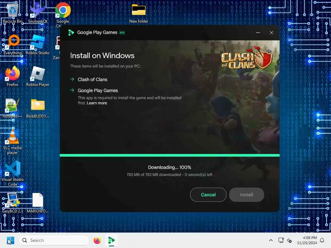331x248 pixels.
Task: Click the Install on Windows heading
Action: (x=102, y=56)
